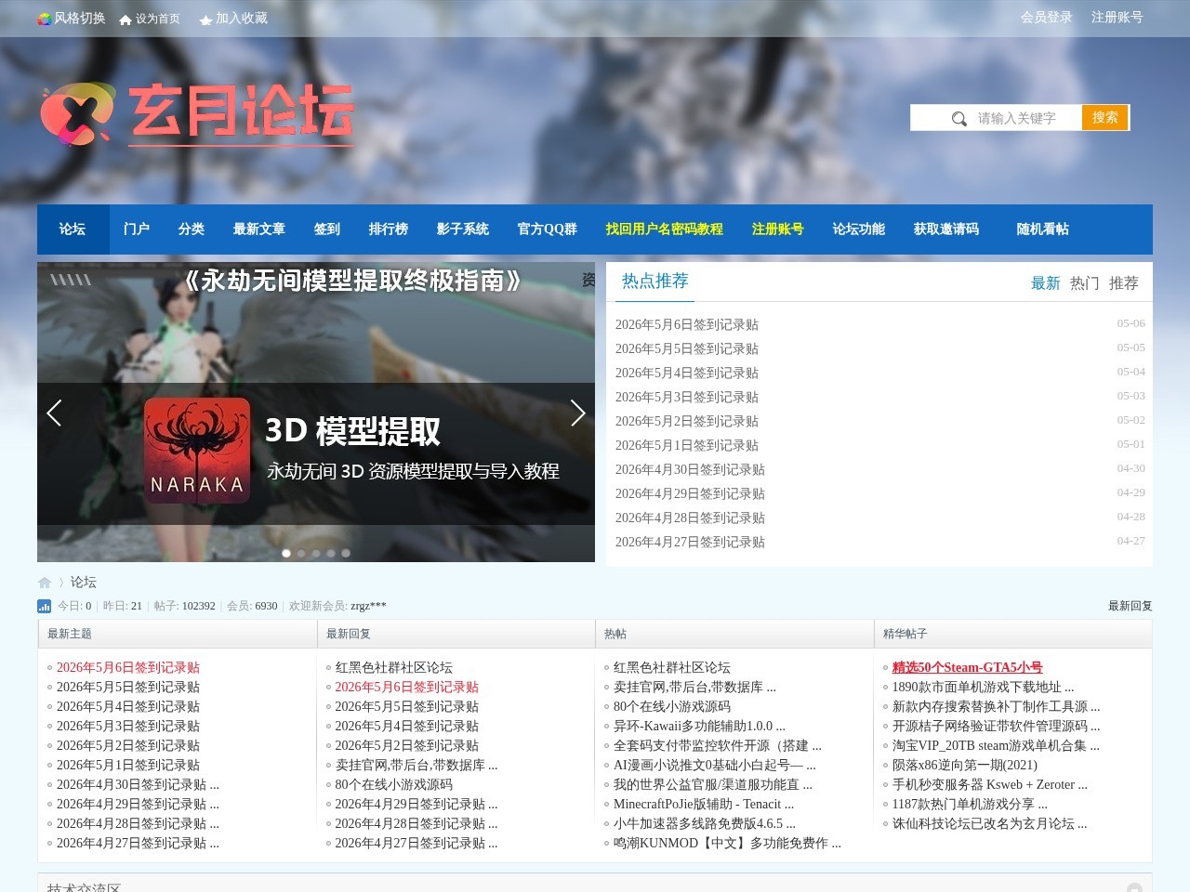This screenshot has width=1190, height=892.
Task: Open 2026年4月30日签到记录贴 in 热点推荐 list
Action: point(690,469)
